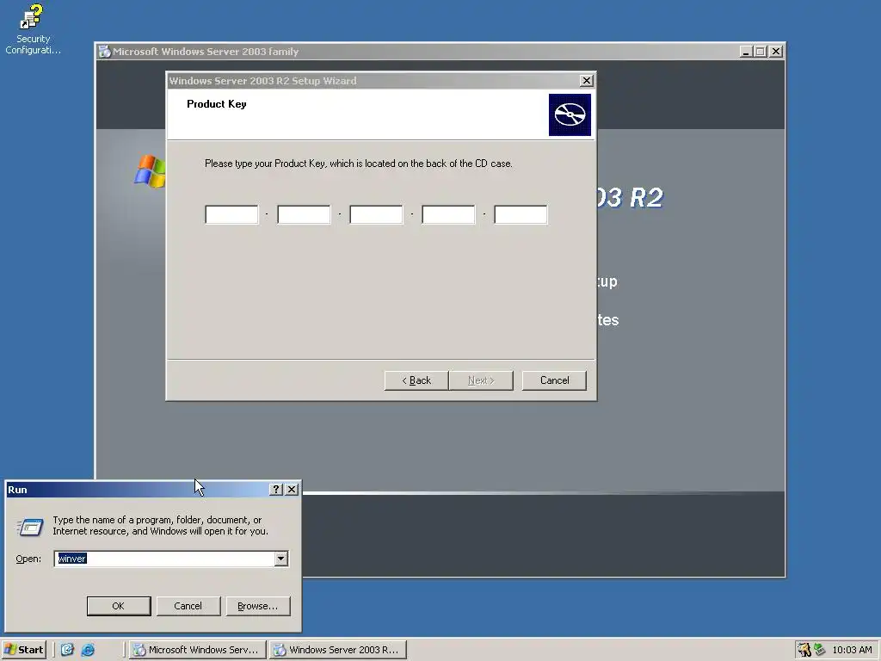
Task: Click the Windows flag logo in setup background
Action: click(x=150, y=171)
